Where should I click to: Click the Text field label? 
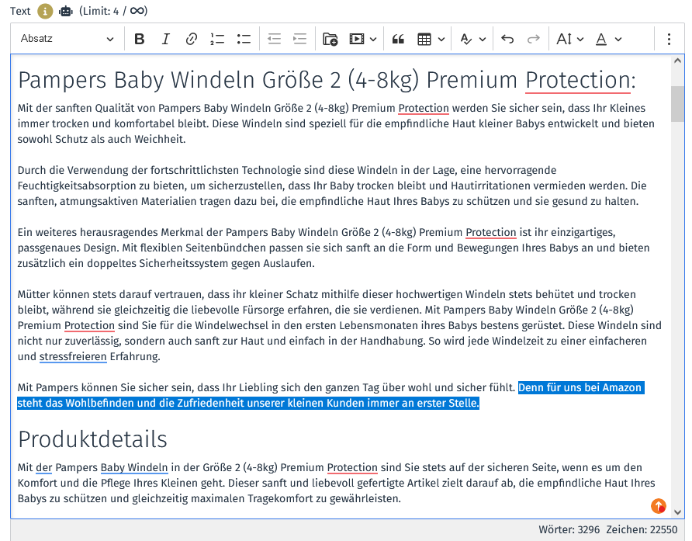click(x=20, y=11)
